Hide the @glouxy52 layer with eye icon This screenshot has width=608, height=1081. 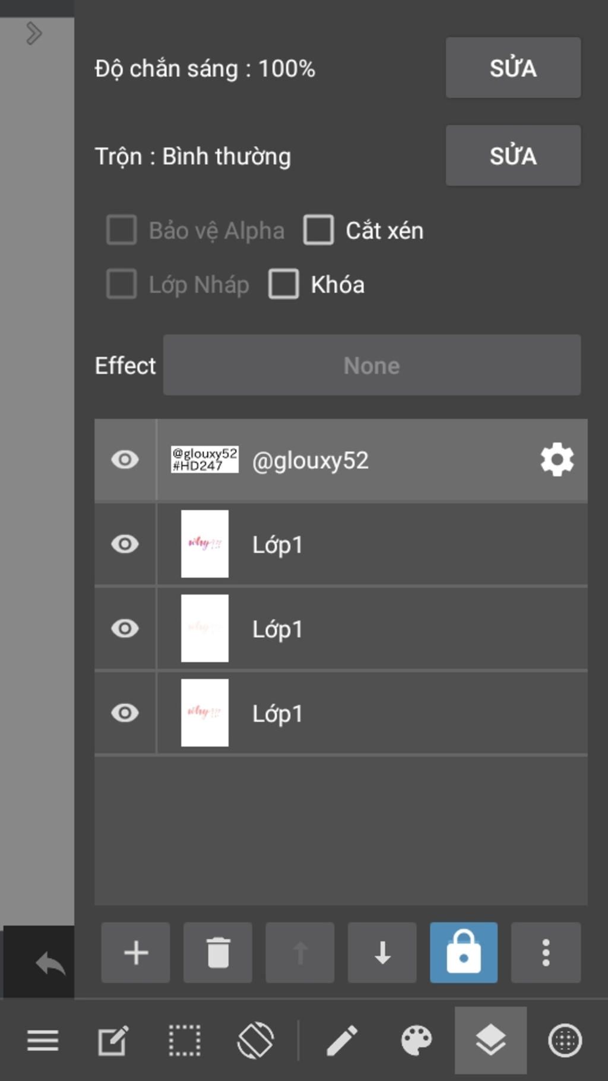point(125,460)
